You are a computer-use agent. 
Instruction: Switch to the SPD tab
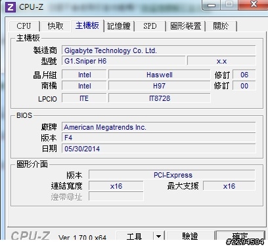tap(150, 26)
